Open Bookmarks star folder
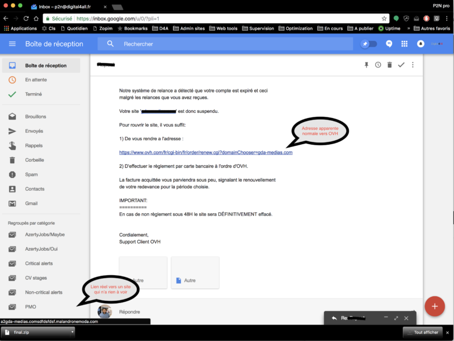 pyautogui.click(x=133, y=28)
